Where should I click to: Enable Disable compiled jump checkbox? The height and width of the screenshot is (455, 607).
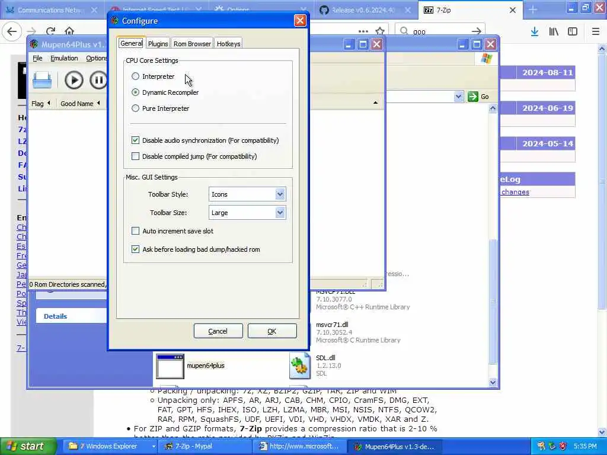(135, 156)
